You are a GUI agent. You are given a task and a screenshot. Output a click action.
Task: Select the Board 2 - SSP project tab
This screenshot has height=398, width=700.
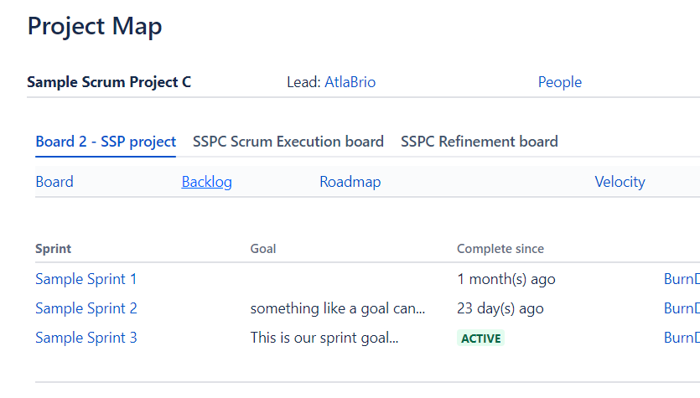(x=106, y=142)
